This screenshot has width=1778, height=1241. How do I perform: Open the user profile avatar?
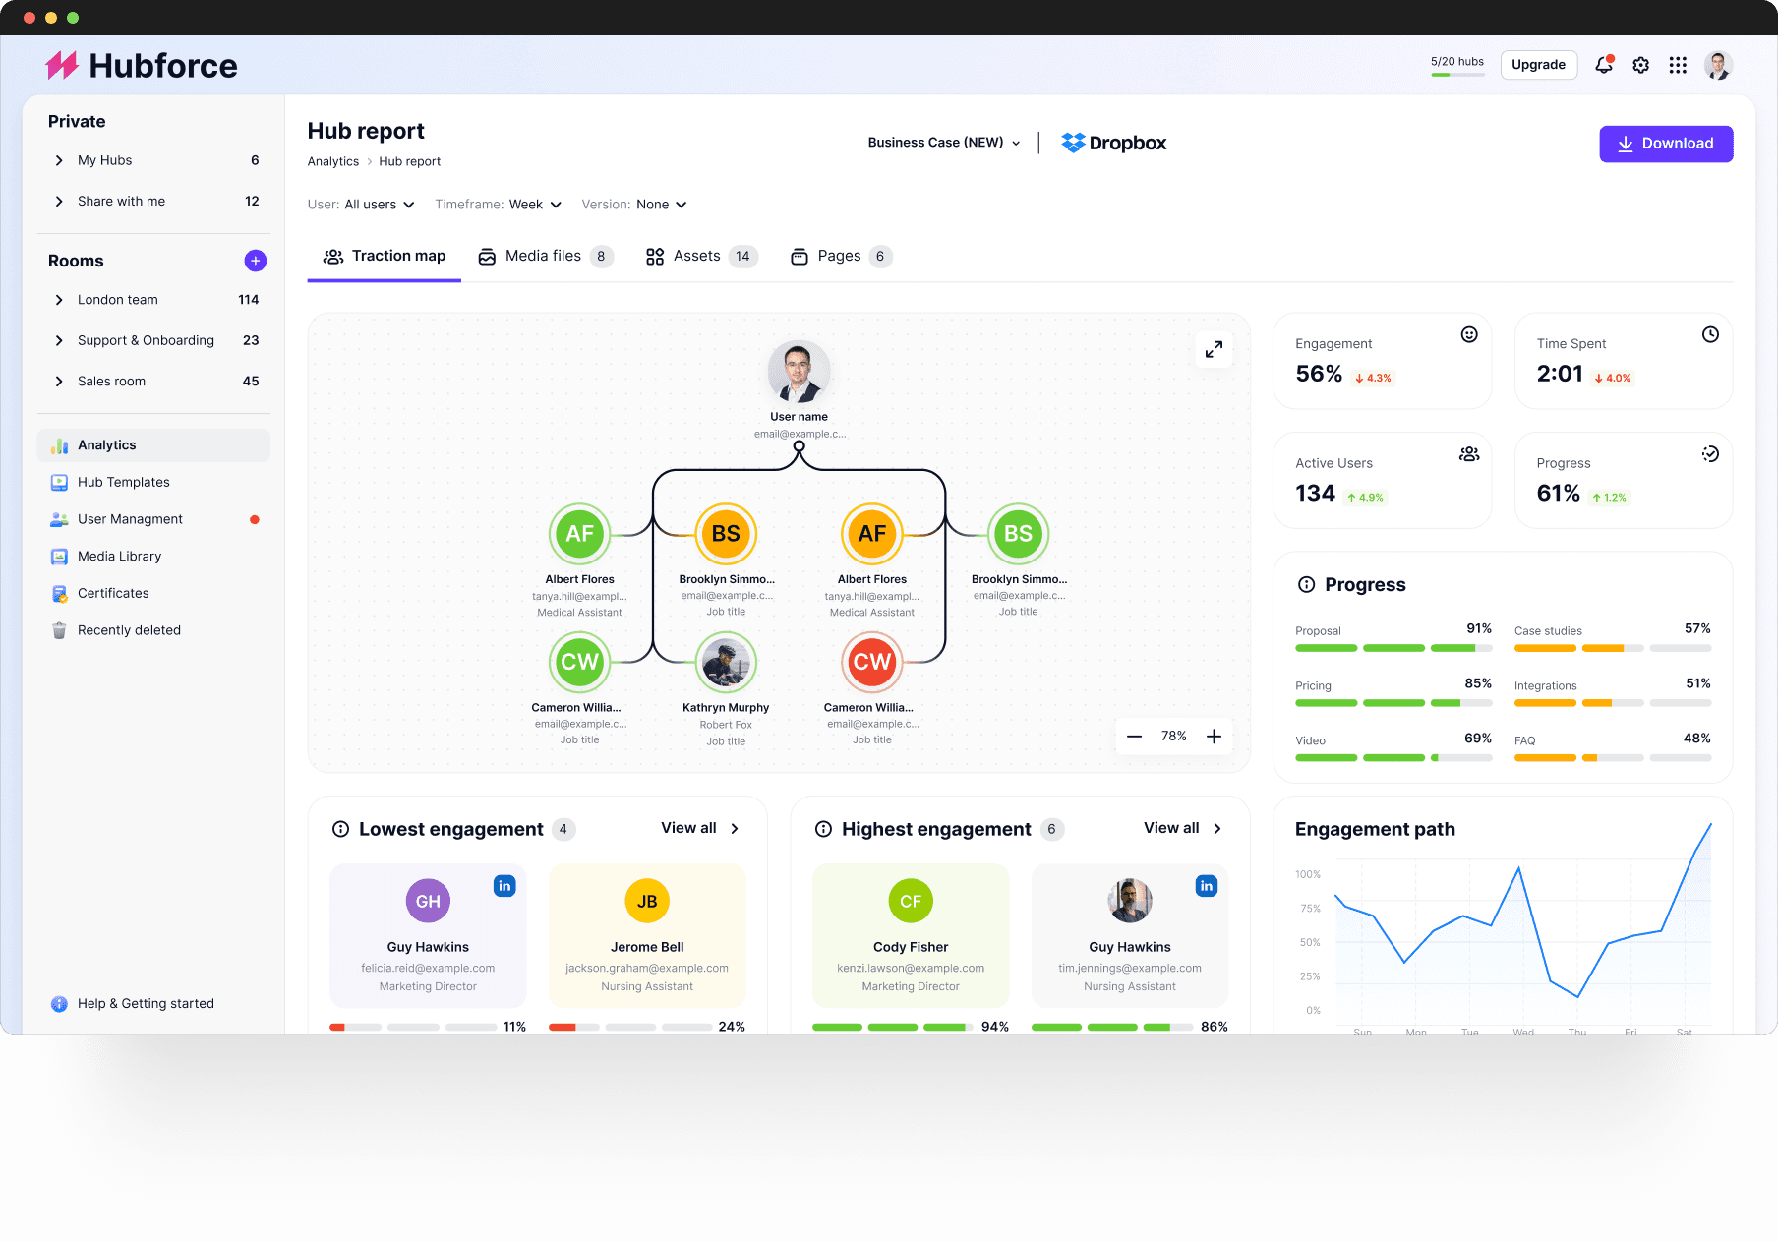[1718, 65]
